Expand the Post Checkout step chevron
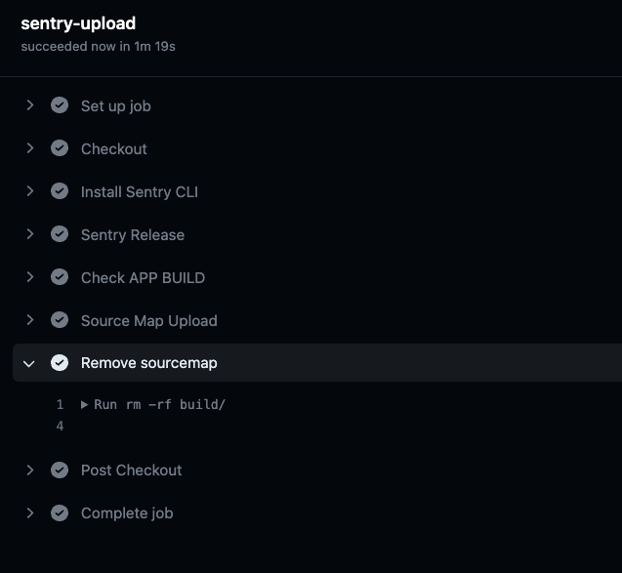The height and width of the screenshot is (573, 622). click(x=29, y=471)
